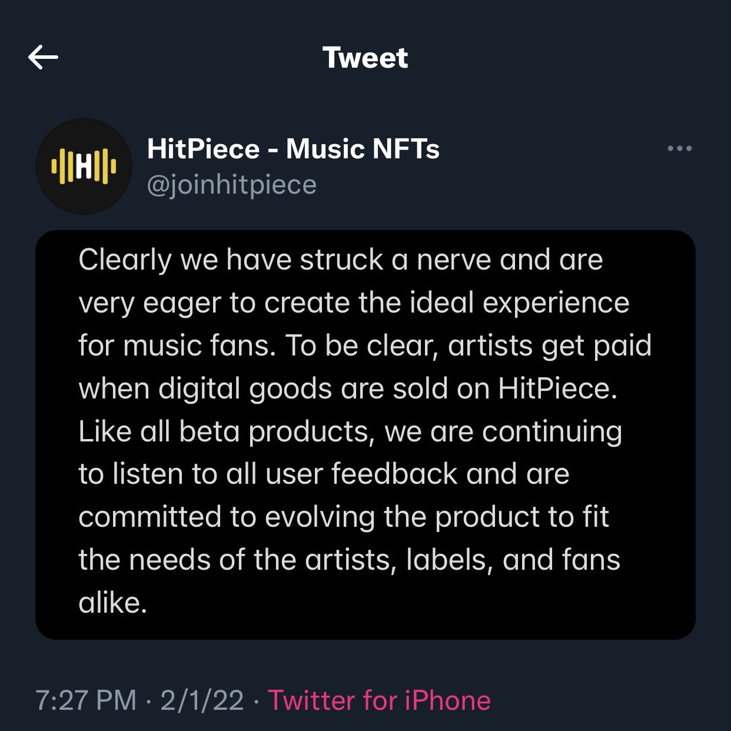Go back using the left arrow
This screenshot has width=731, height=731.
[43, 57]
